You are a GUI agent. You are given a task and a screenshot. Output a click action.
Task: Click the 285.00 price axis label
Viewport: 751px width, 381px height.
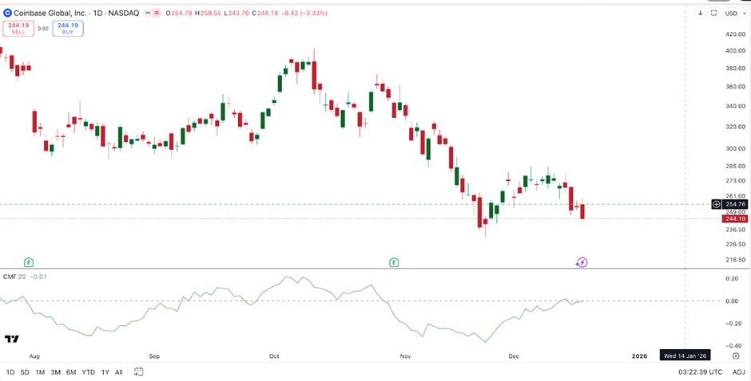pyautogui.click(x=736, y=167)
